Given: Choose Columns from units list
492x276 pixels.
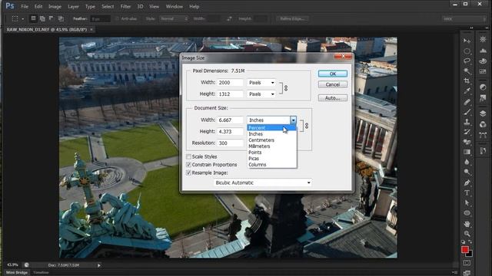Looking at the screenshot, I should [271, 165].
